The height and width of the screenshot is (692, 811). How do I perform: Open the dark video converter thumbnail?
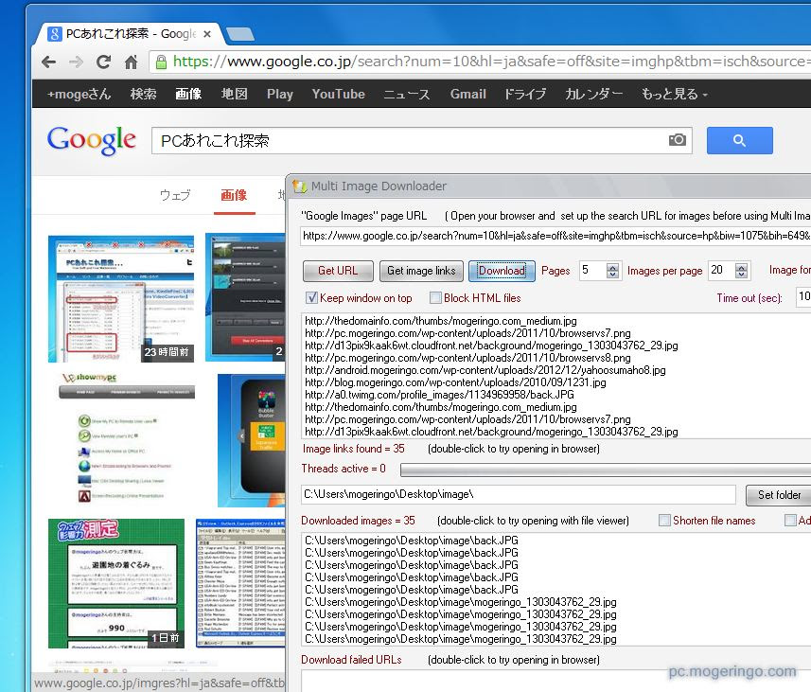point(246,297)
